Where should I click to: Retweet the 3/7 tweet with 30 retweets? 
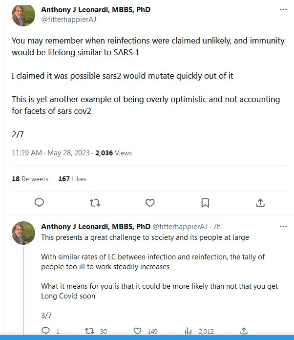90,331
